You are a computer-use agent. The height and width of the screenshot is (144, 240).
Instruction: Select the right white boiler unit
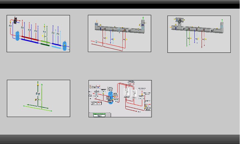pos(134,93)
